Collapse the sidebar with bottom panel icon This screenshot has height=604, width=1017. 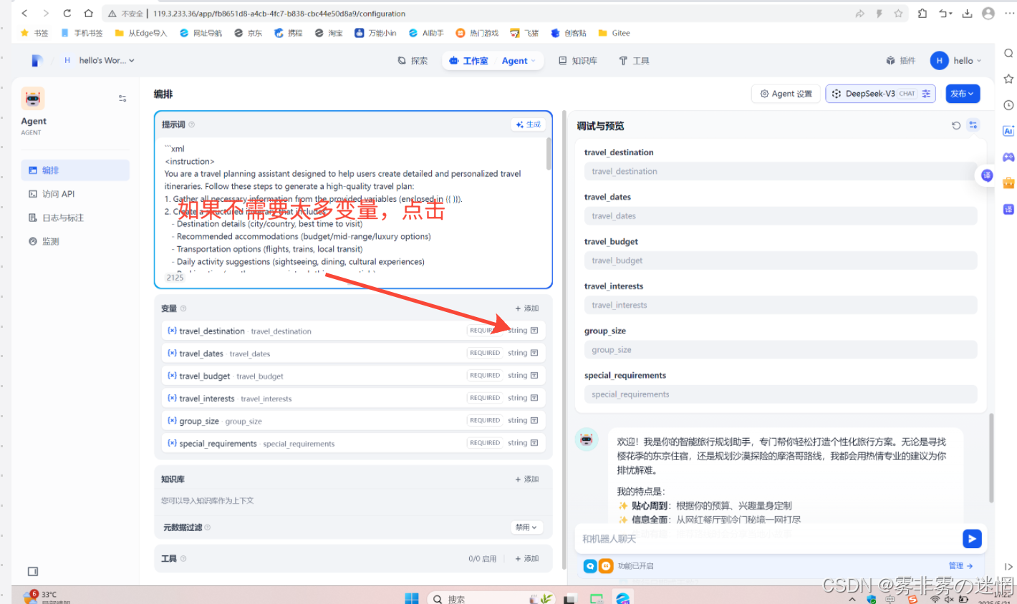click(32, 571)
